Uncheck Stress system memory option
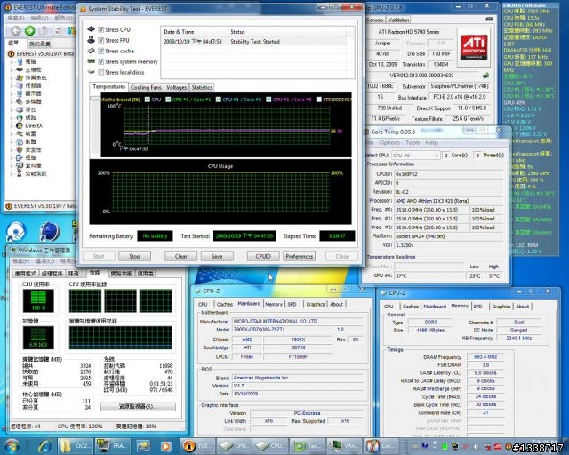Viewport: 569px width, 455px height. coord(100,61)
